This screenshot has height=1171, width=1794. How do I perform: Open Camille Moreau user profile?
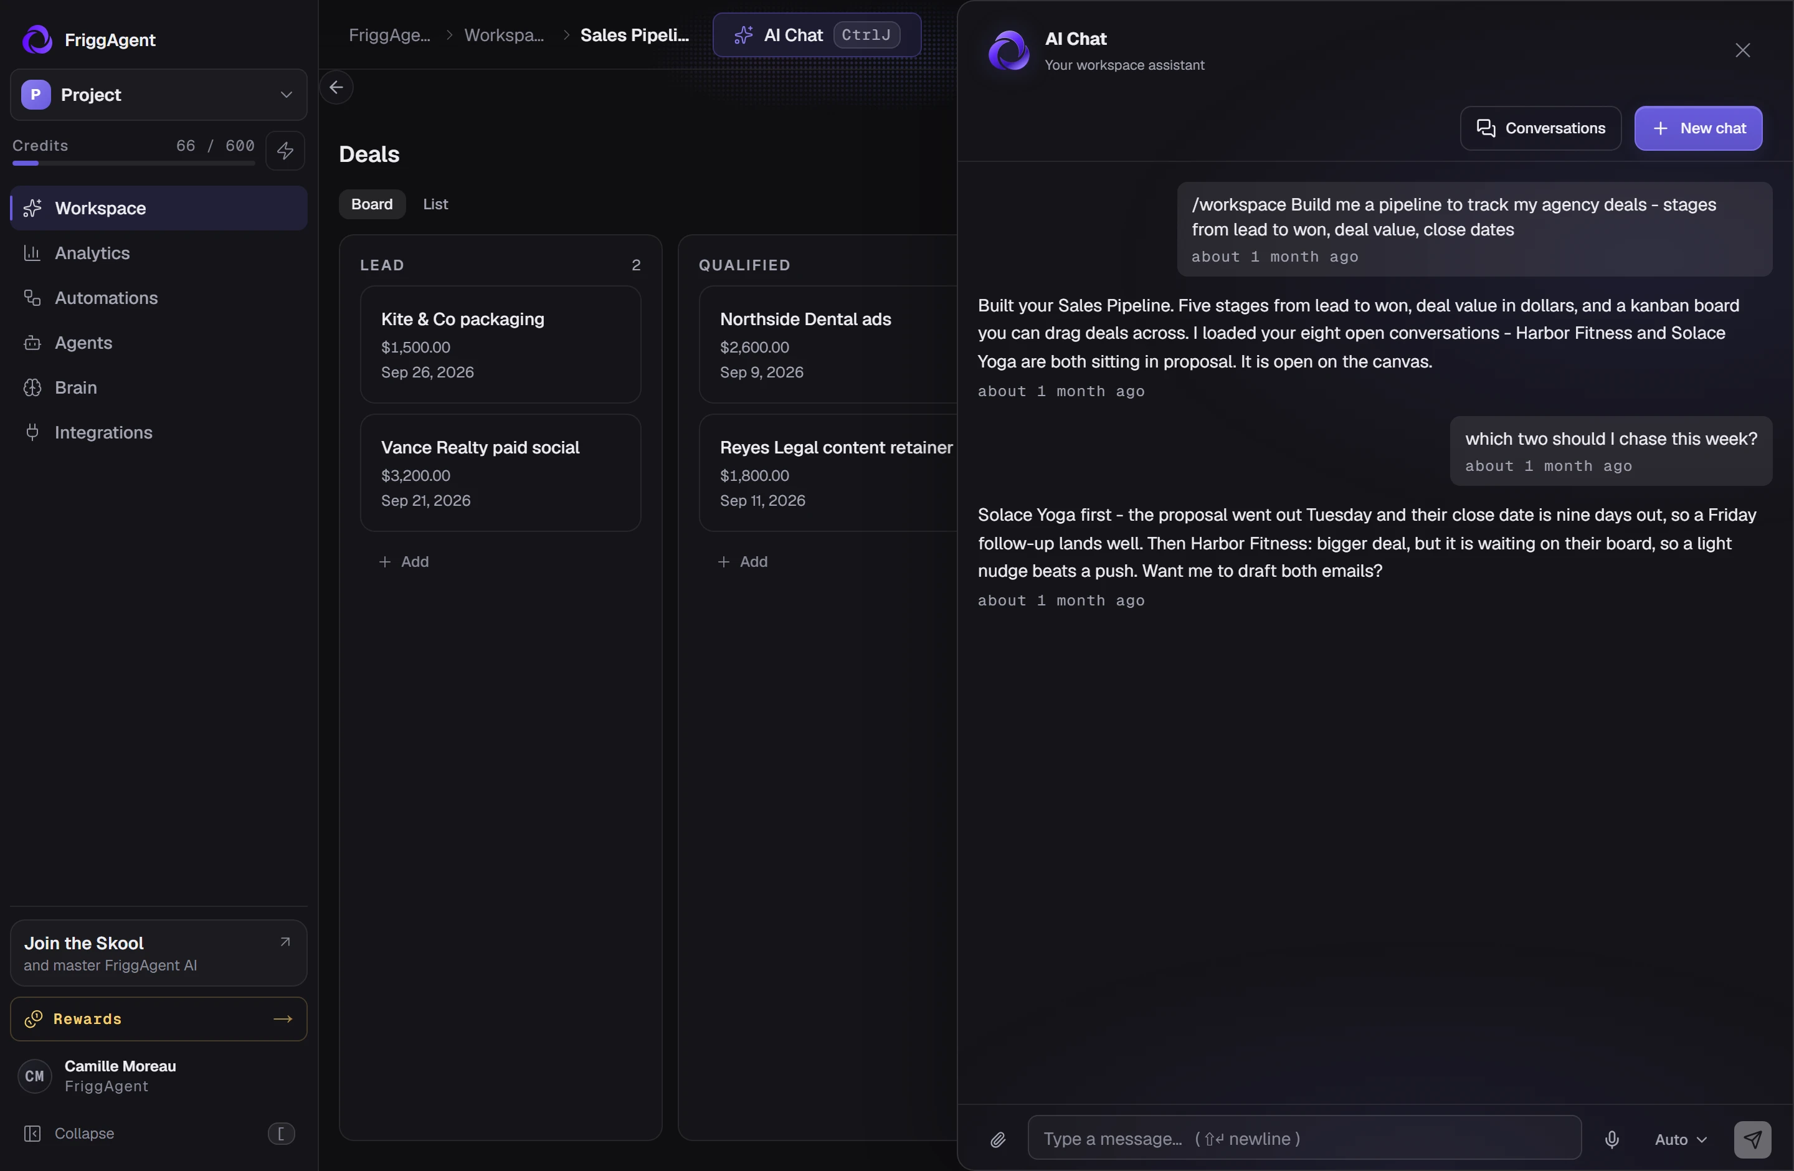pos(158,1076)
